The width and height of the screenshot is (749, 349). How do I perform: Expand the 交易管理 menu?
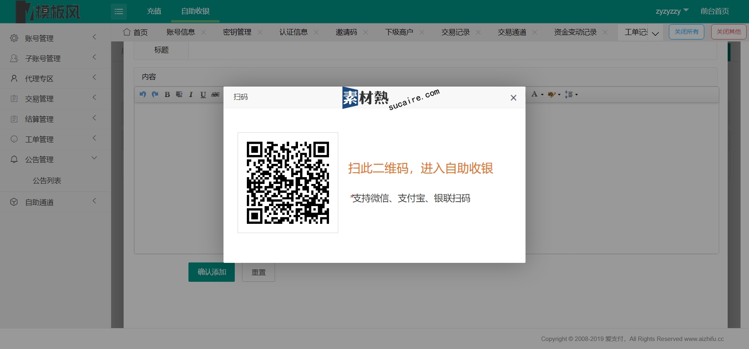95,97
